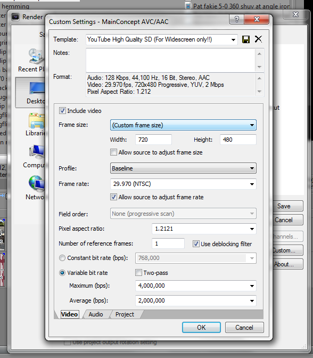
Task: Click Cancel in Custom Settings dialog
Action: point(244,328)
